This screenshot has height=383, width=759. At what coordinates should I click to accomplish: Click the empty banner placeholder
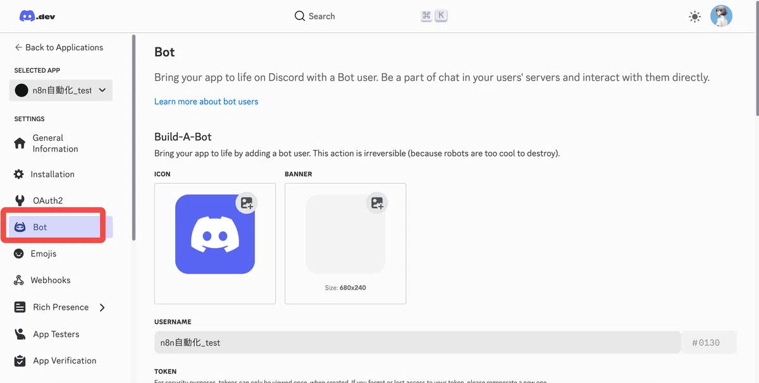pyautogui.click(x=345, y=234)
